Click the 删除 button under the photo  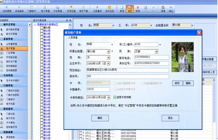(188, 83)
